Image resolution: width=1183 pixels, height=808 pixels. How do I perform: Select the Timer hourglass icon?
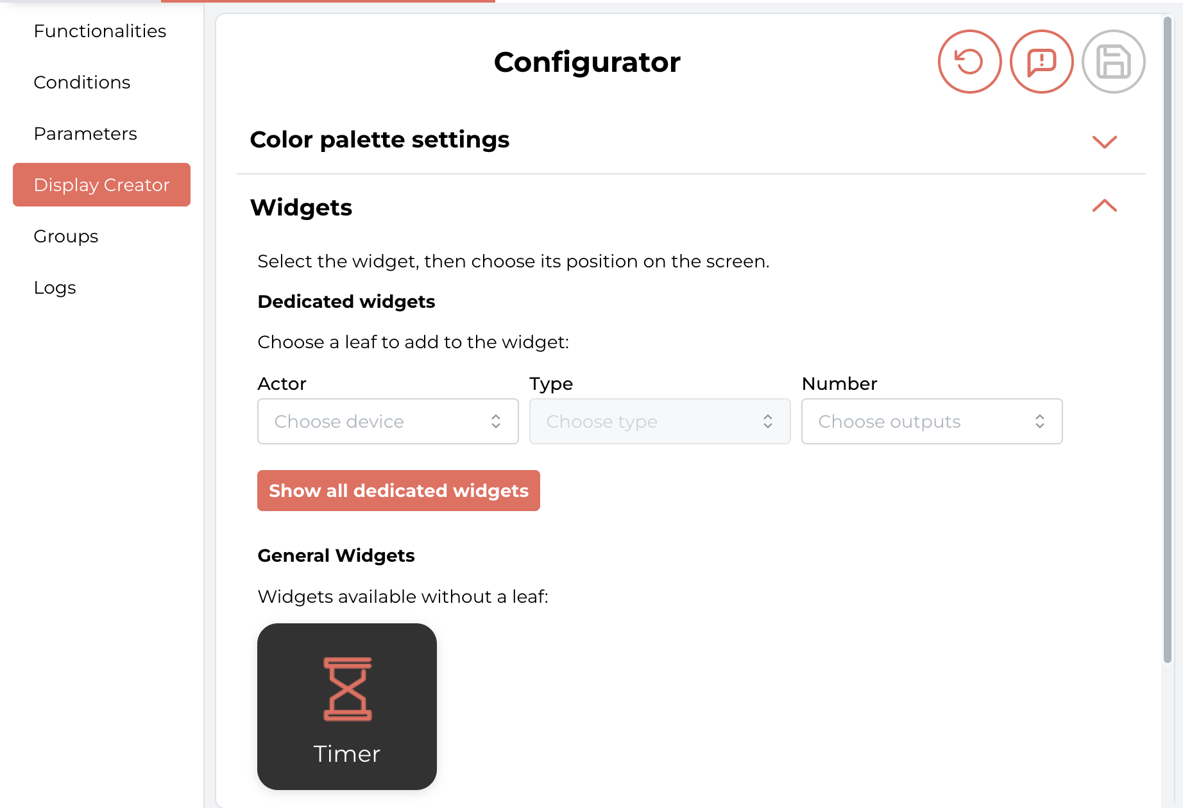[x=347, y=689]
